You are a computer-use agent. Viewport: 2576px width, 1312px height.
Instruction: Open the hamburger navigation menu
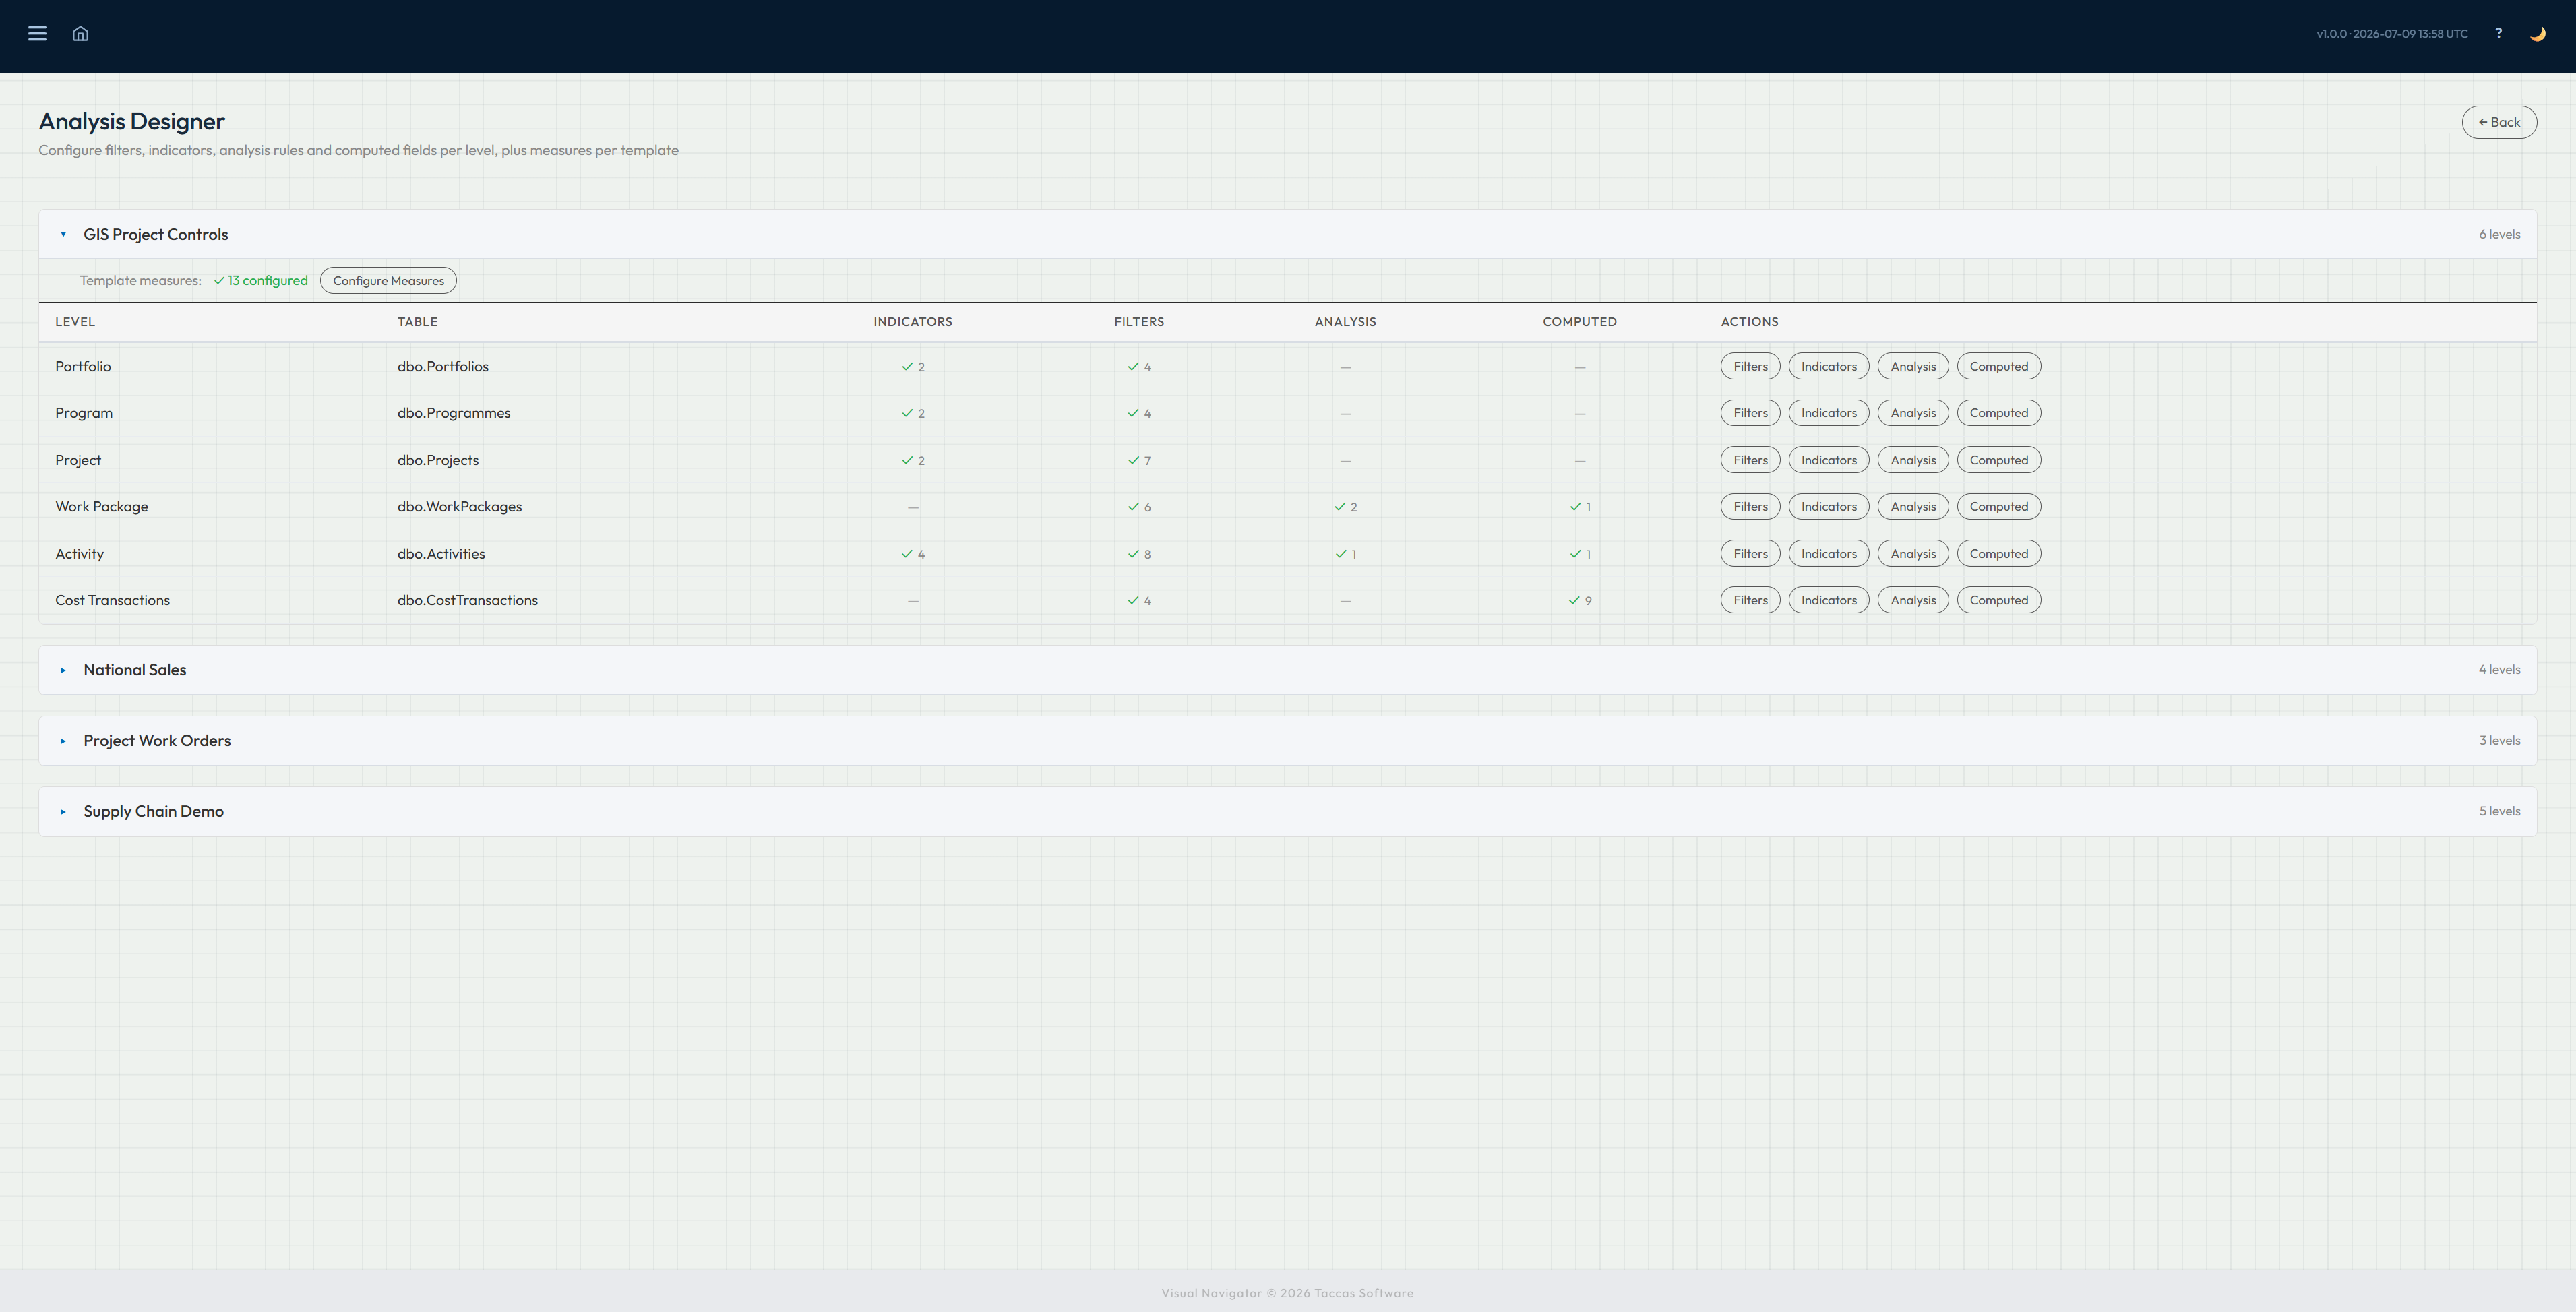click(37, 33)
